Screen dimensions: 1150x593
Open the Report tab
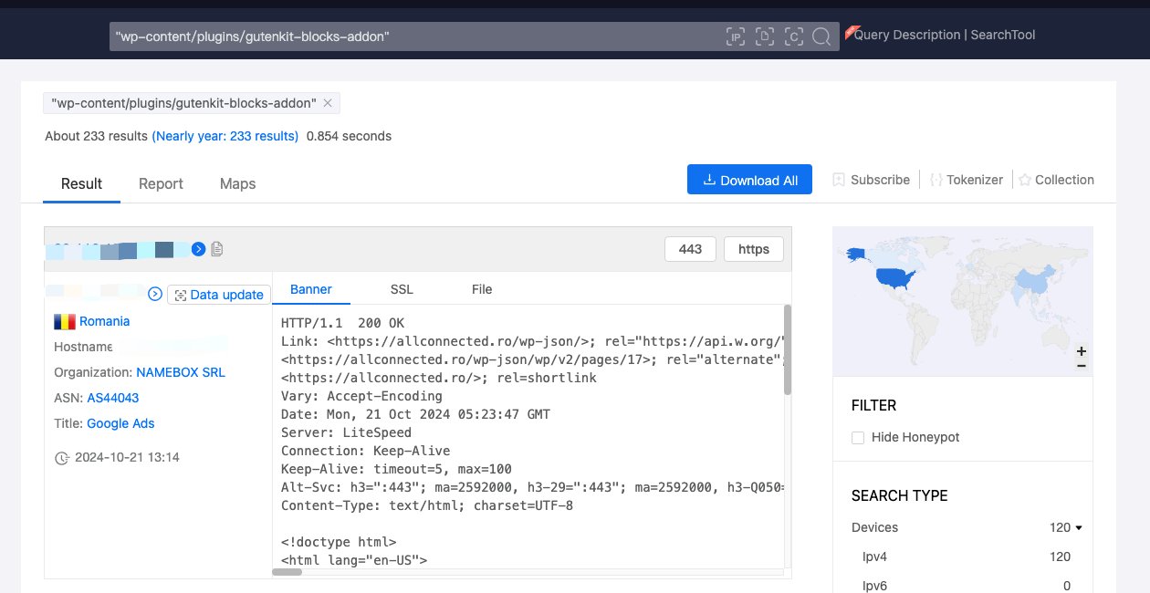(161, 183)
